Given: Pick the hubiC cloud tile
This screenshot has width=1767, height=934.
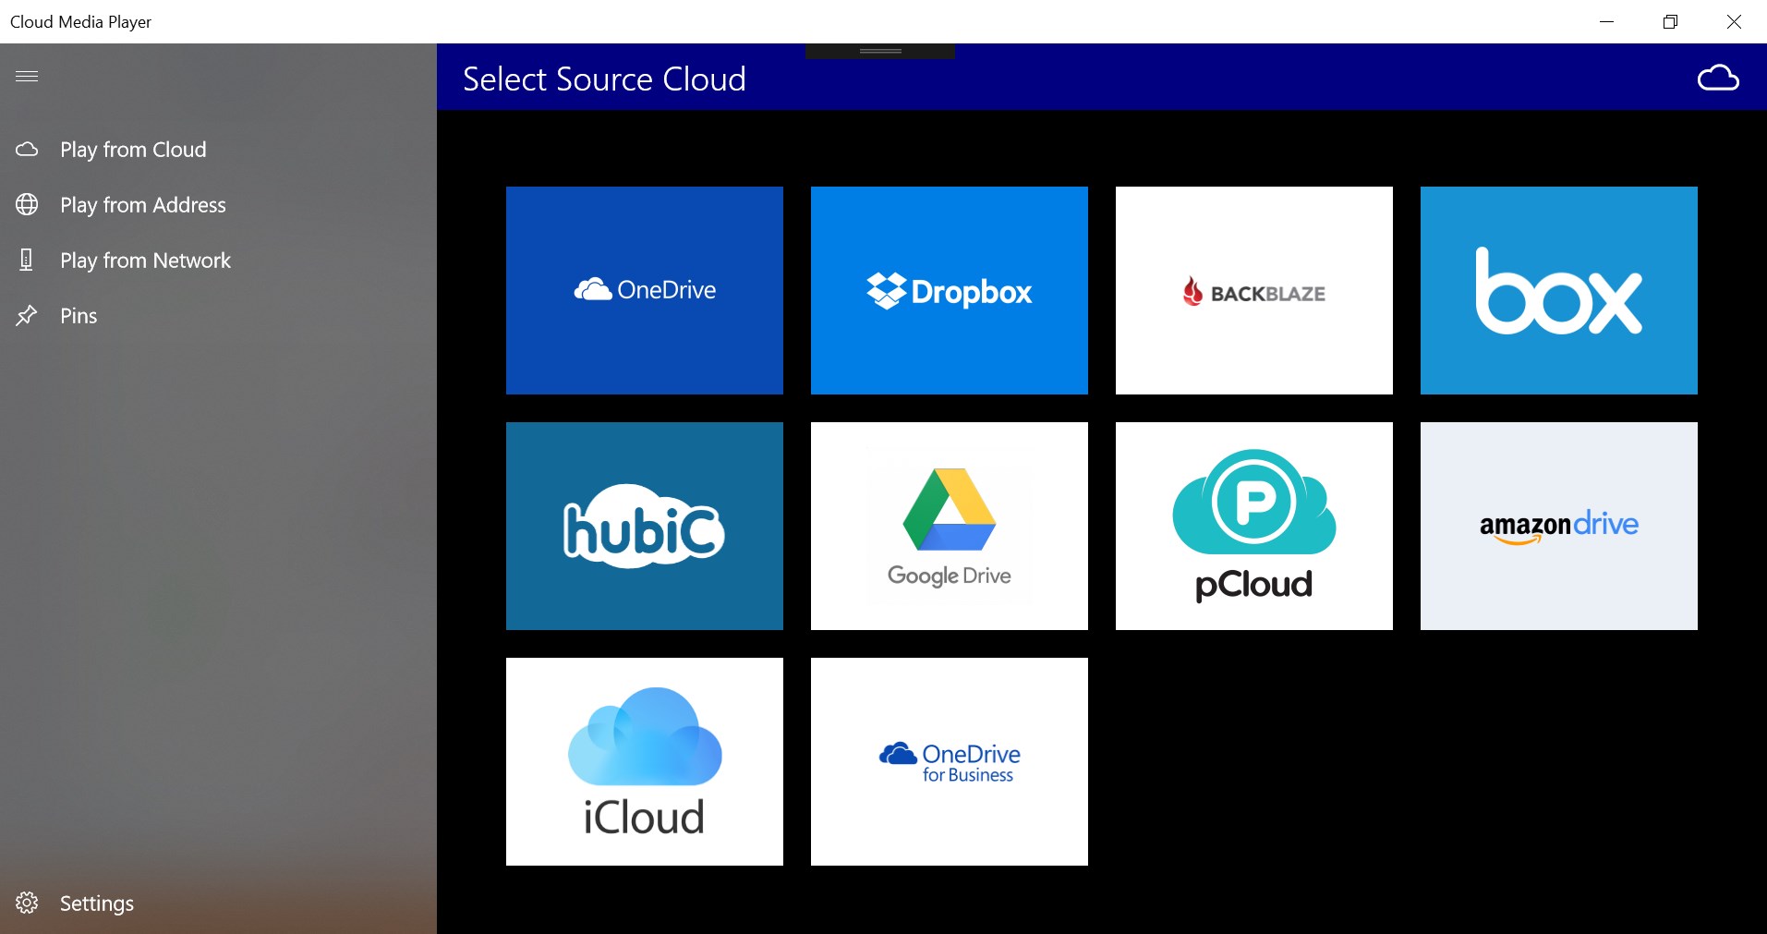Looking at the screenshot, I should [645, 527].
